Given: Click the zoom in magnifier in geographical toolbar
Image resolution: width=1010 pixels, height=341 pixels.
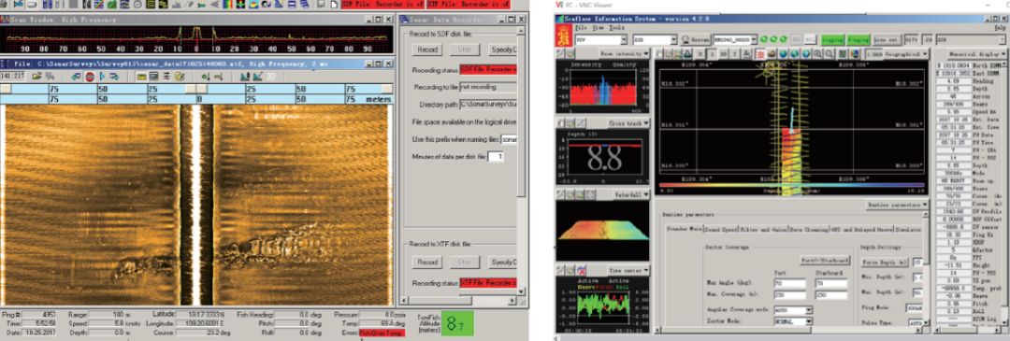Looking at the screenshot, I should (817, 54).
